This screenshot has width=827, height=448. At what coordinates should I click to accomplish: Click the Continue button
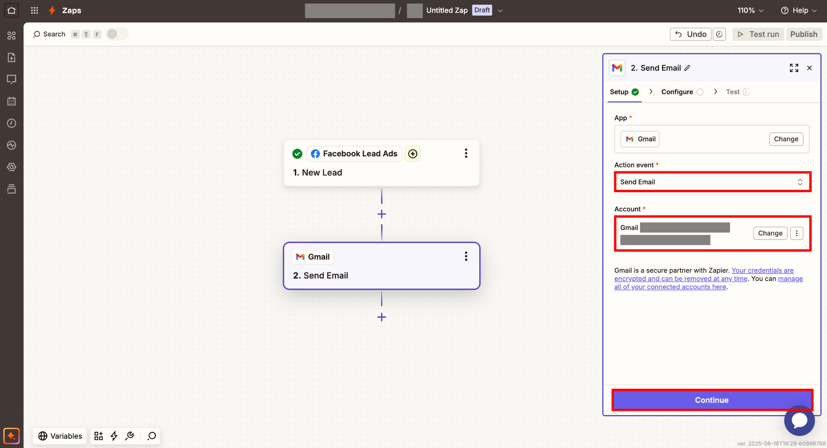pos(712,400)
